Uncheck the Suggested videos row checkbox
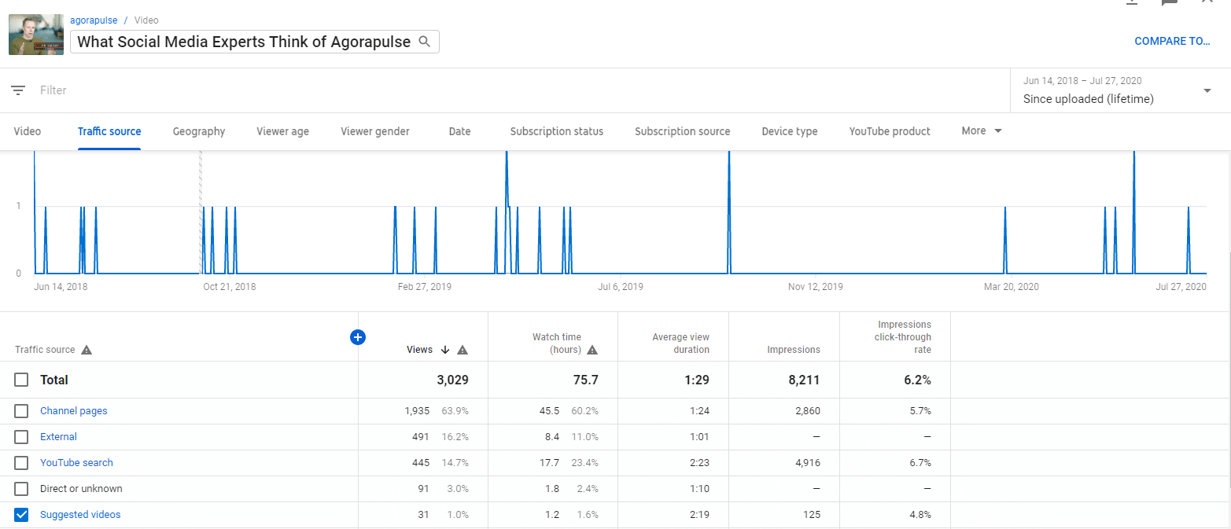1231x529 pixels. click(22, 515)
